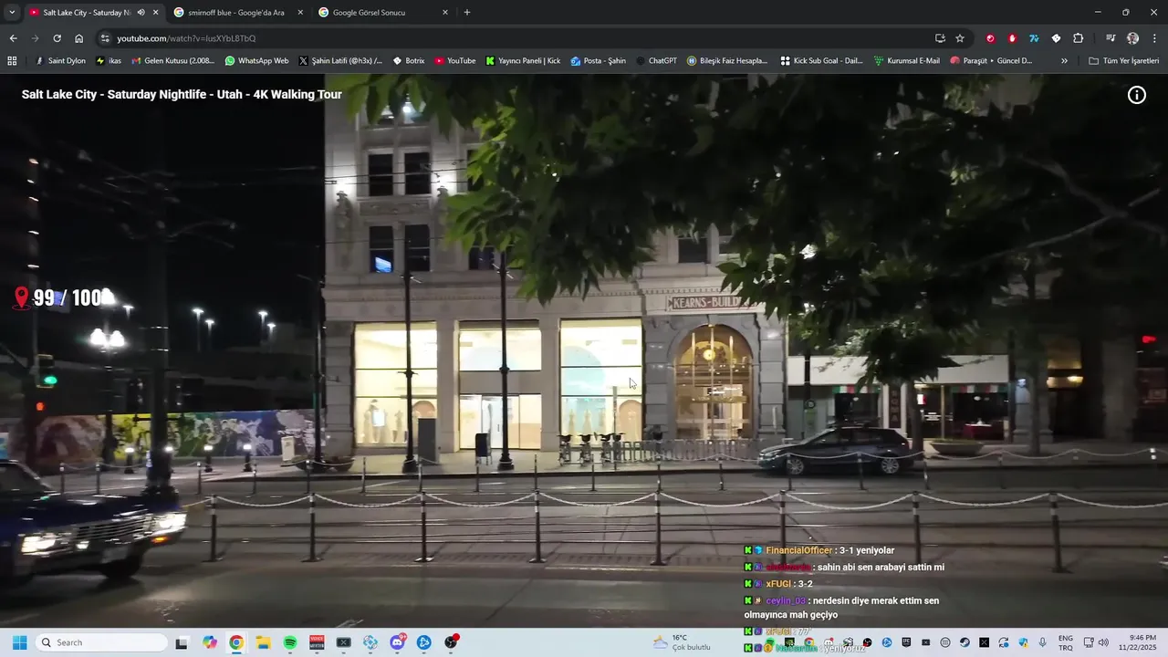Image resolution: width=1168 pixels, height=657 pixels.
Task: Launch Copilot from the taskbar
Action: coord(210,642)
